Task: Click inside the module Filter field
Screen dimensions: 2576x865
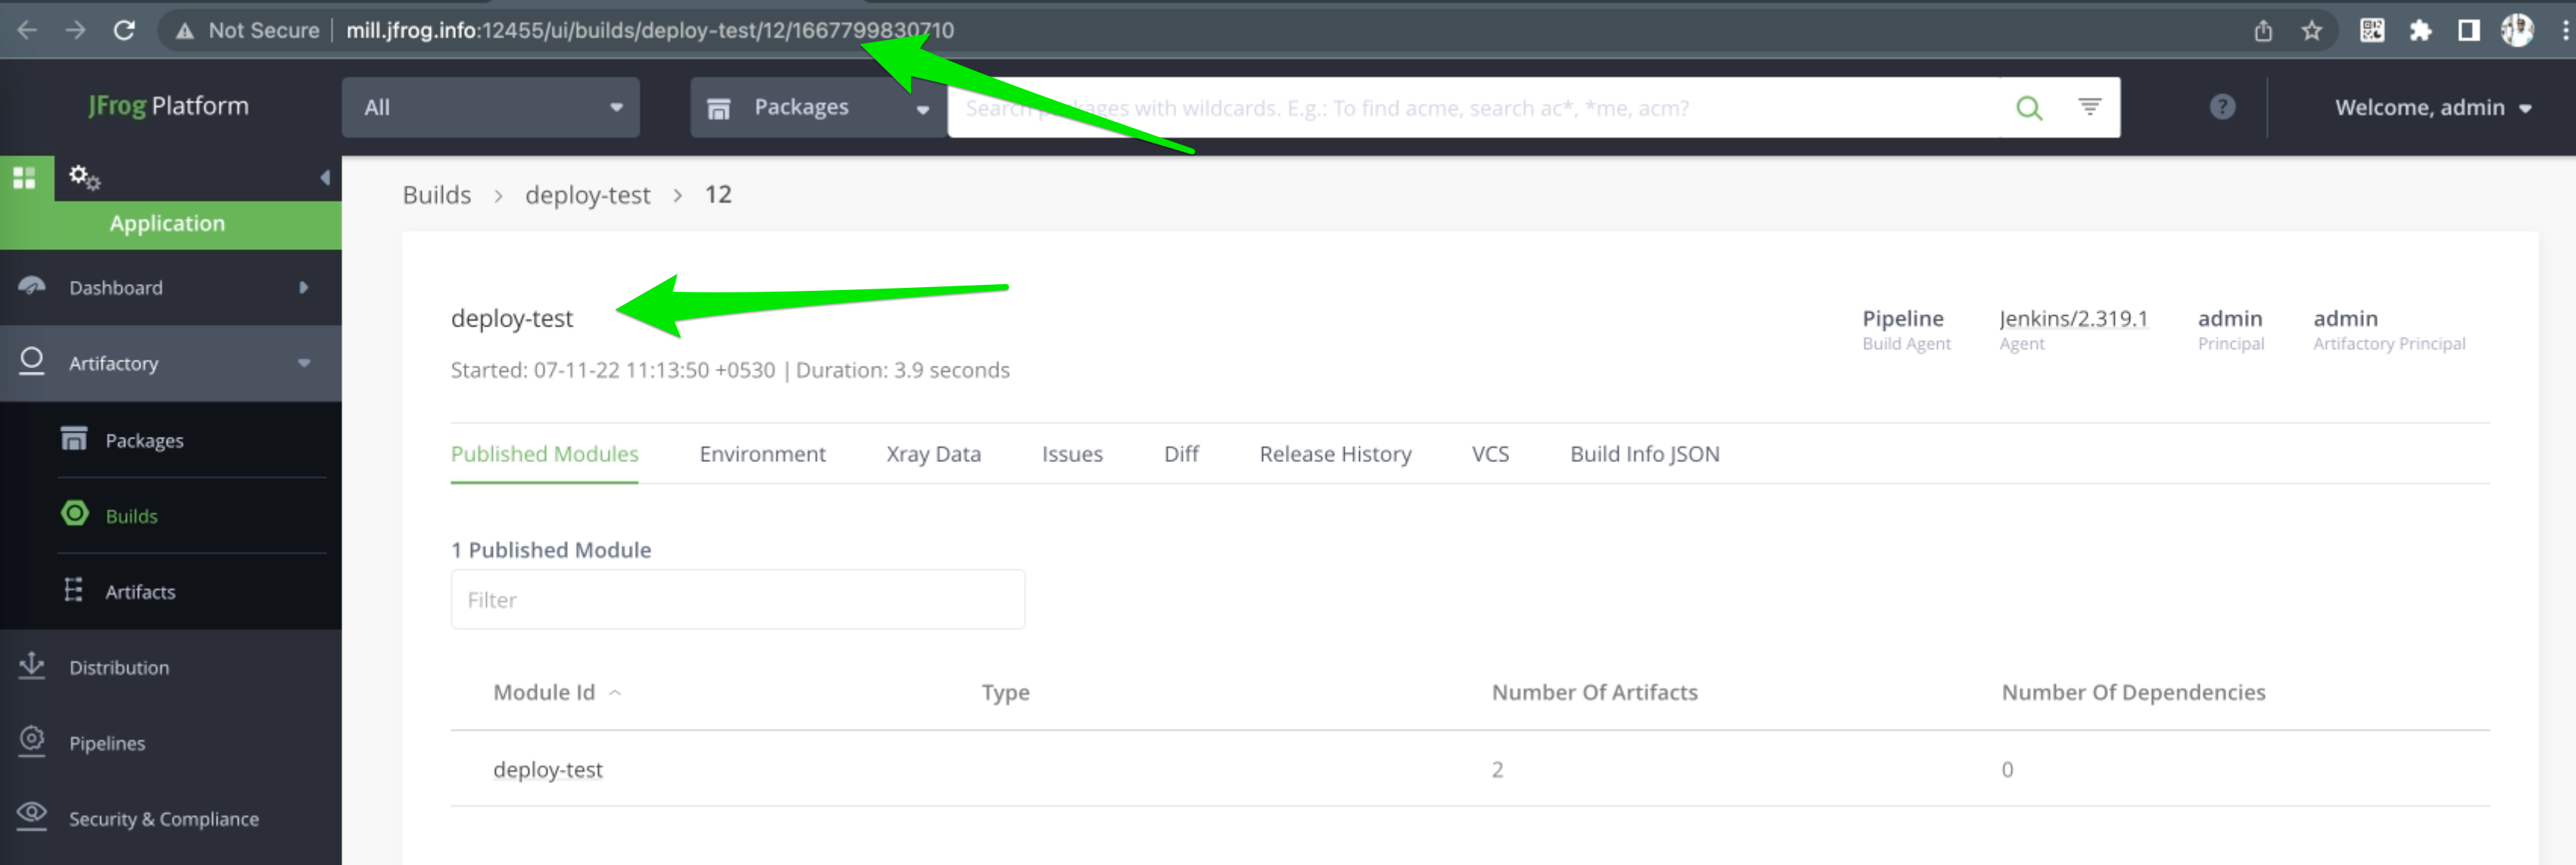Action: 737,598
